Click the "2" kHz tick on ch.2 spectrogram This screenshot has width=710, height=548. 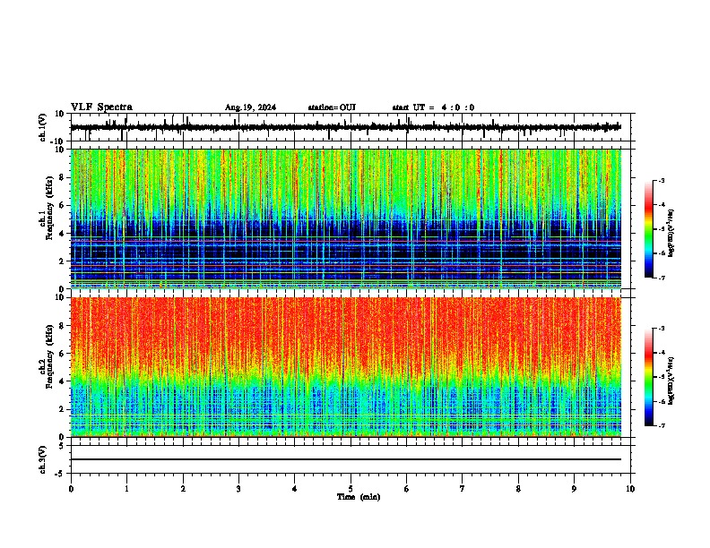[x=63, y=409]
